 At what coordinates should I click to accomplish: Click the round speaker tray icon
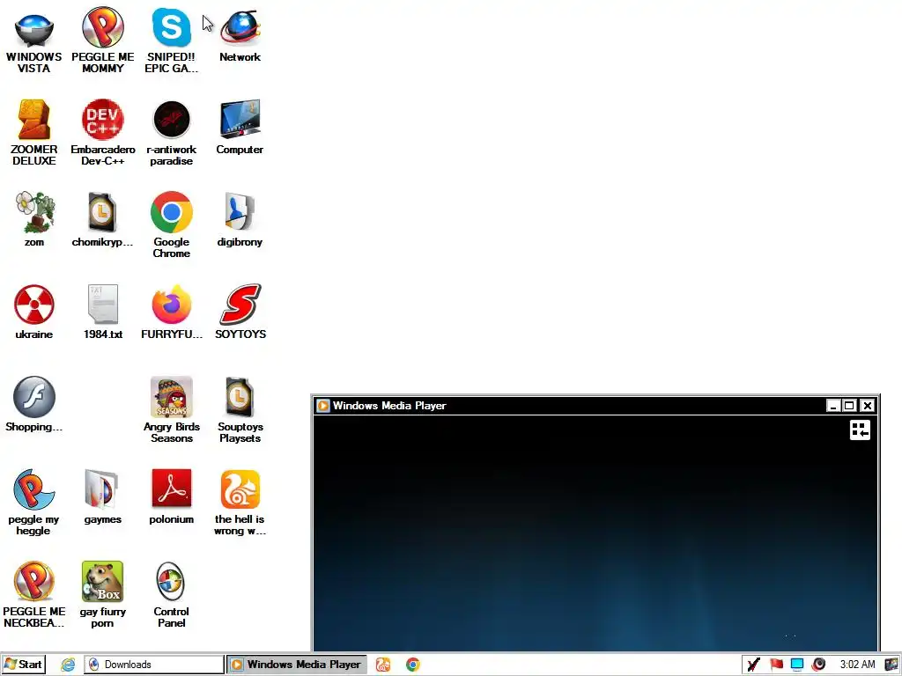tap(818, 665)
